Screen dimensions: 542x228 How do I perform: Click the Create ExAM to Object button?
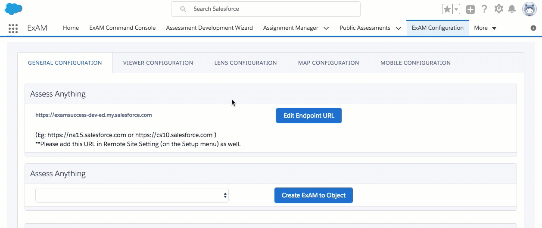point(313,195)
